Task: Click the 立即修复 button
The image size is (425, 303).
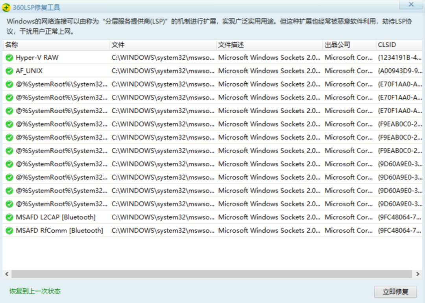Action: [395, 292]
